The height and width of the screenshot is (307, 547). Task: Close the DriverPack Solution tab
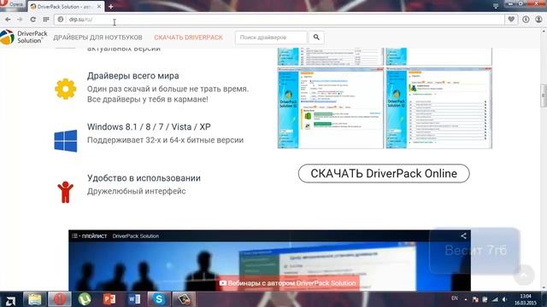(99, 6)
